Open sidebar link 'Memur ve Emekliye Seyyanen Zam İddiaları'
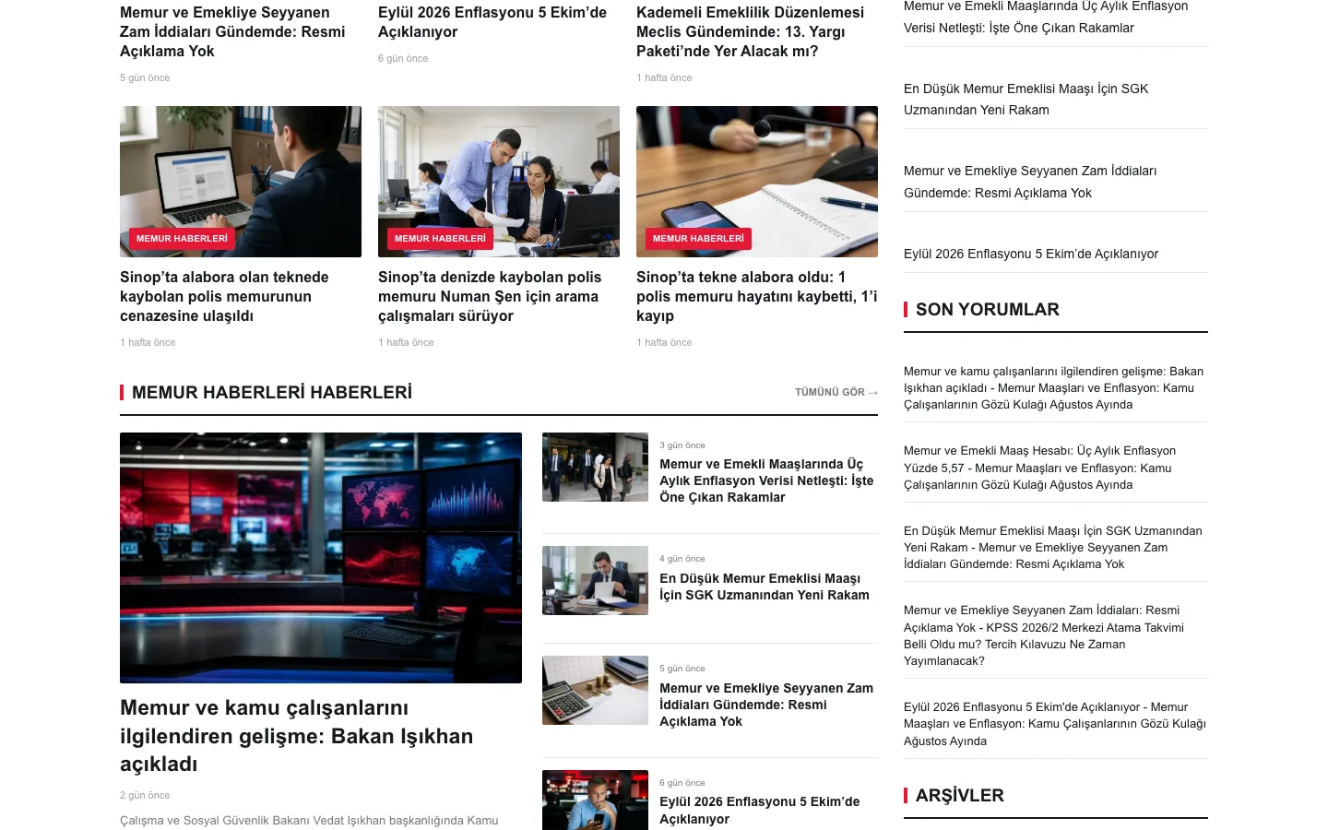 click(x=1030, y=182)
